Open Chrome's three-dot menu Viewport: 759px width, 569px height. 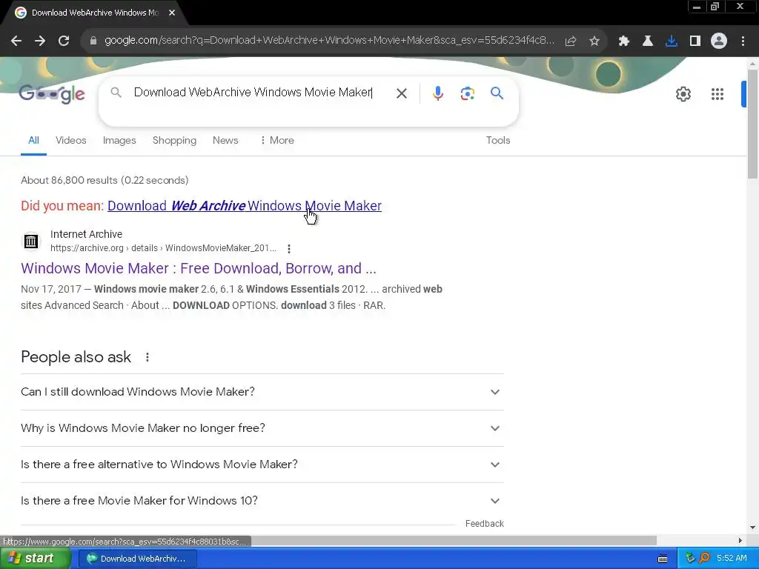[x=743, y=41]
